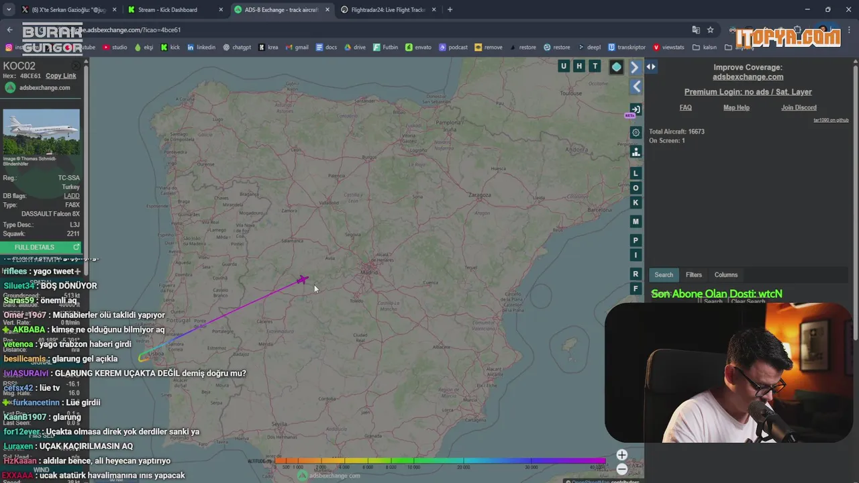Toggle the M map button
This screenshot has width=859, height=483.
pyautogui.click(x=636, y=221)
